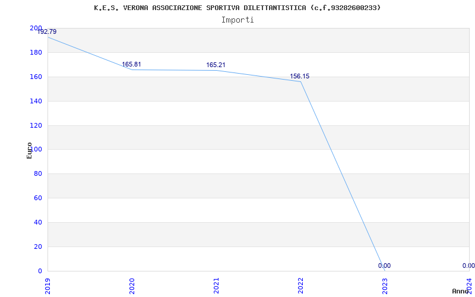The height and width of the screenshot is (297, 475).
Task: Click the 140 y-axis tick label
Action: pos(36,101)
